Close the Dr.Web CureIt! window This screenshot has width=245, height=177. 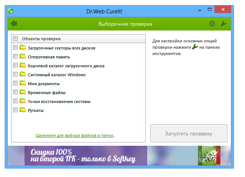[223, 10]
